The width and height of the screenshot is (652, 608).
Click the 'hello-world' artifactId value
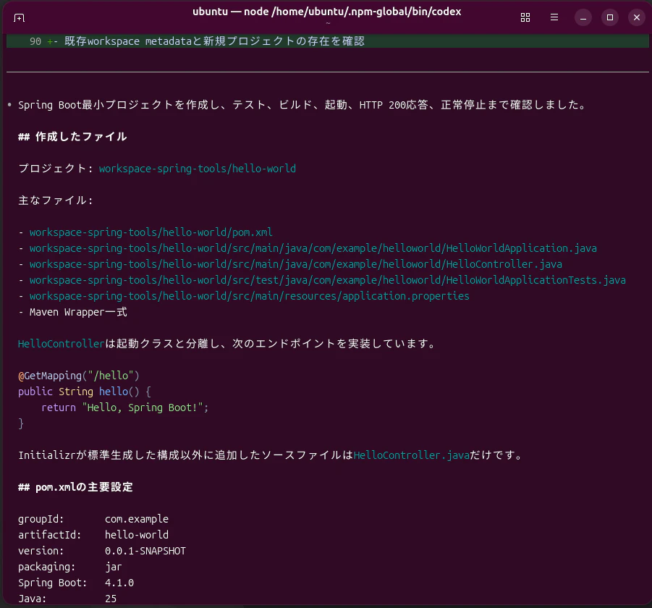(x=137, y=535)
